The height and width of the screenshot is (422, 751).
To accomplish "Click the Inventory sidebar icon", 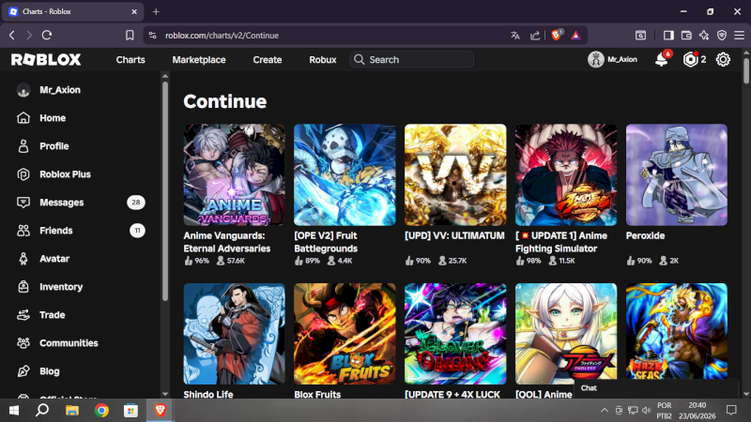I will pos(23,287).
